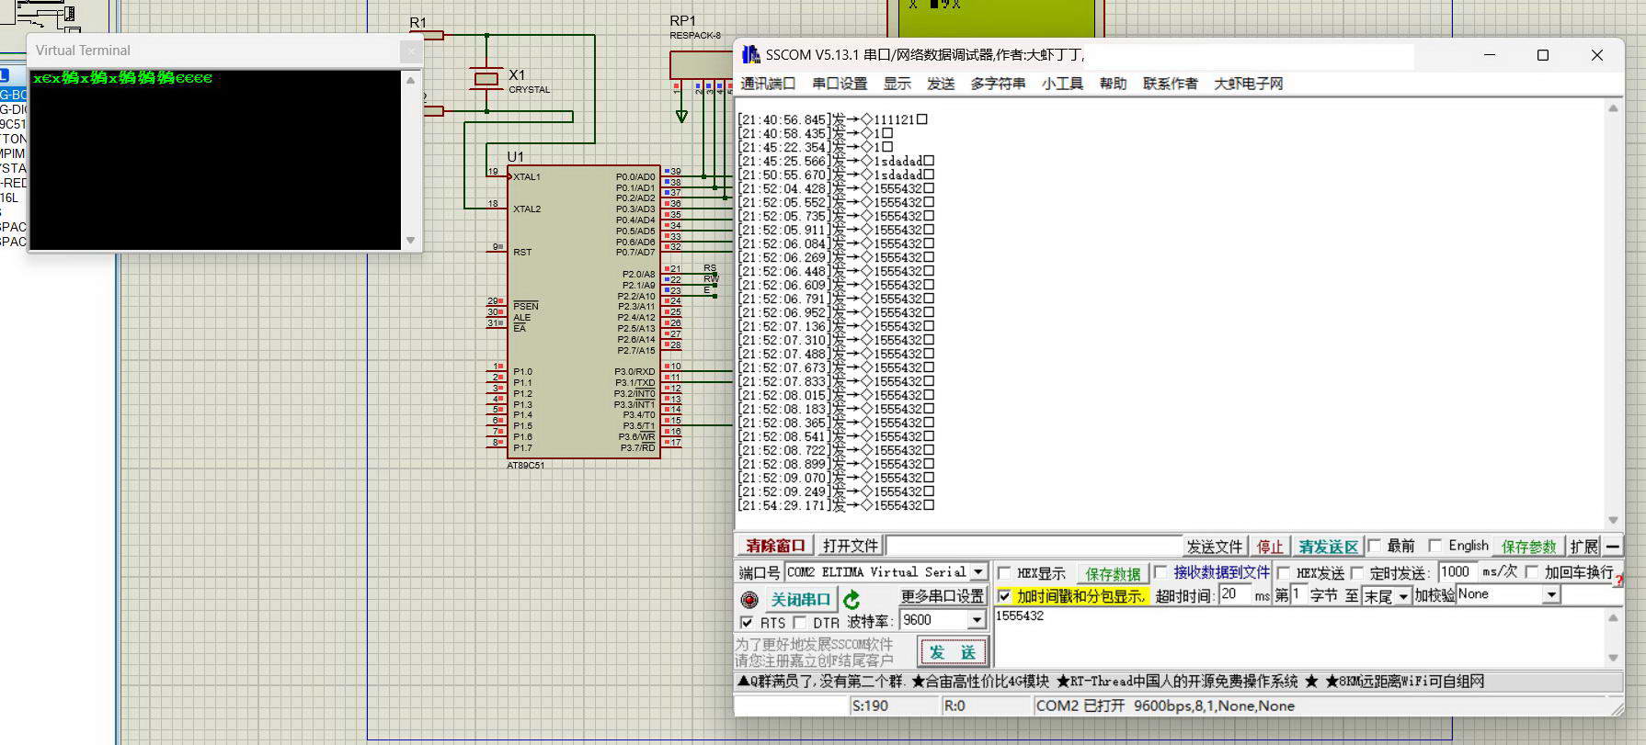Click the 打开文件 open file button

click(x=851, y=546)
